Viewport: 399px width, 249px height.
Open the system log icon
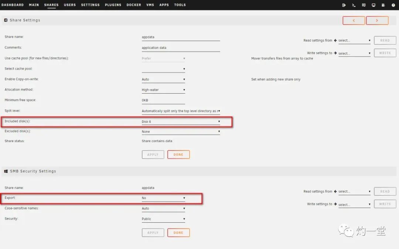[383, 5]
